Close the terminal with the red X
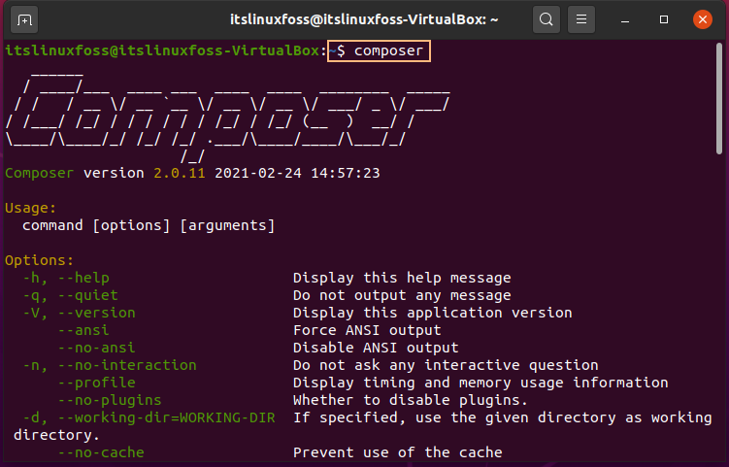The image size is (729, 467). (x=703, y=19)
